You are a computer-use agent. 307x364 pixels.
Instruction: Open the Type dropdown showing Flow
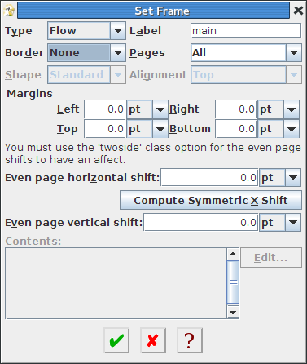pyautogui.click(x=86, y=31)
